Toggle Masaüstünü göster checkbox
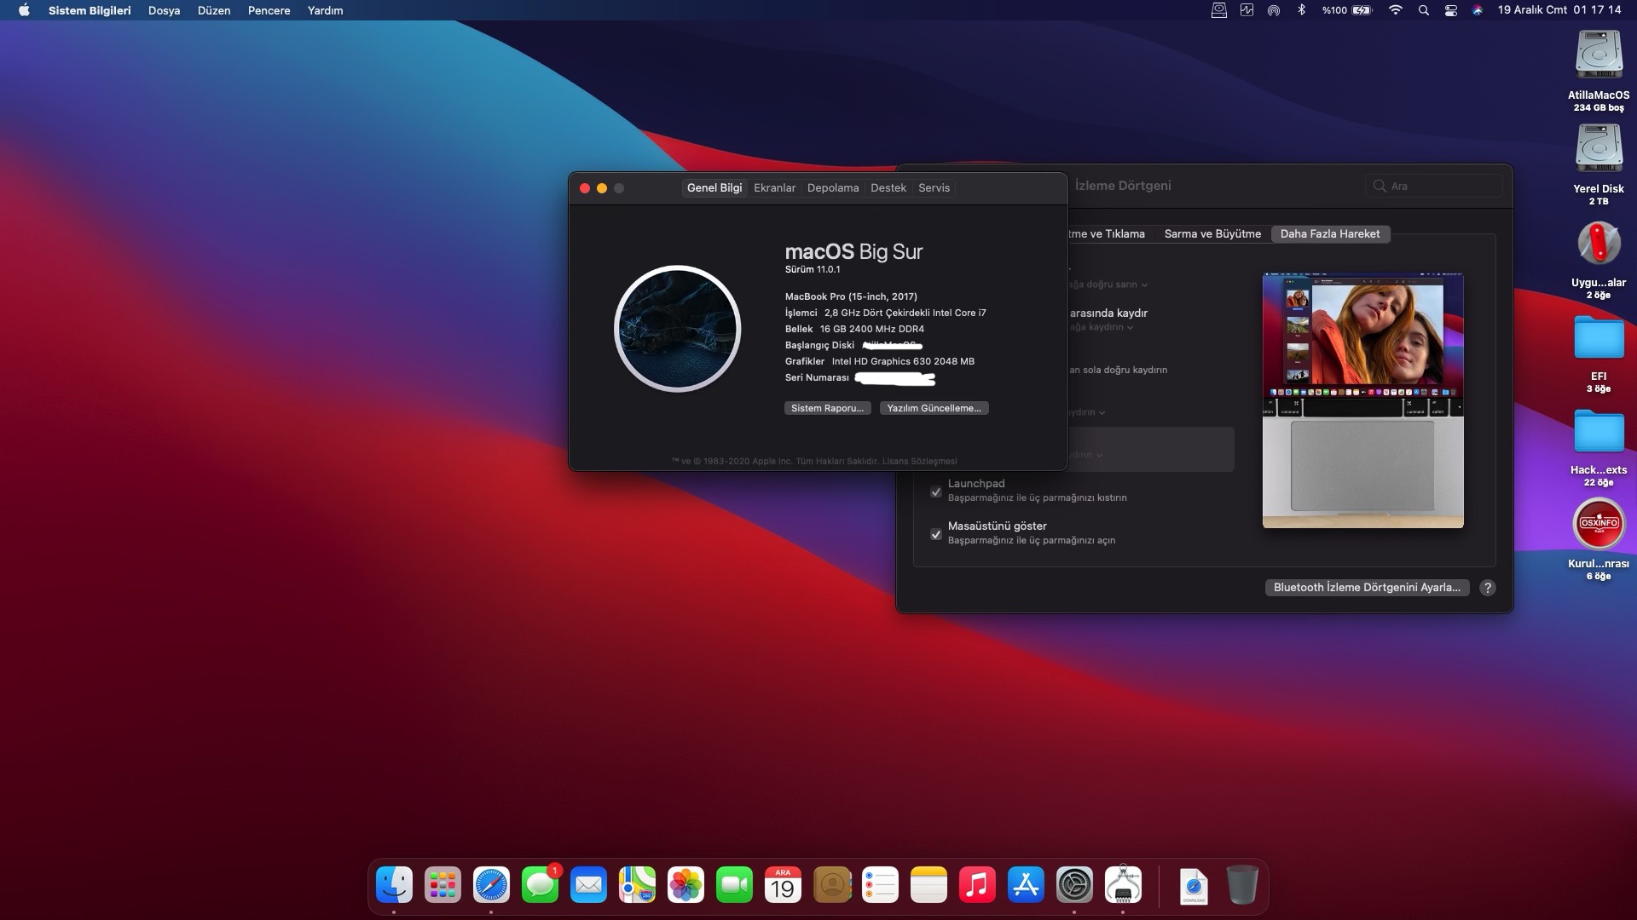Image resolution: width=1637 pixels, height=920 pixels. coord(936,534)
